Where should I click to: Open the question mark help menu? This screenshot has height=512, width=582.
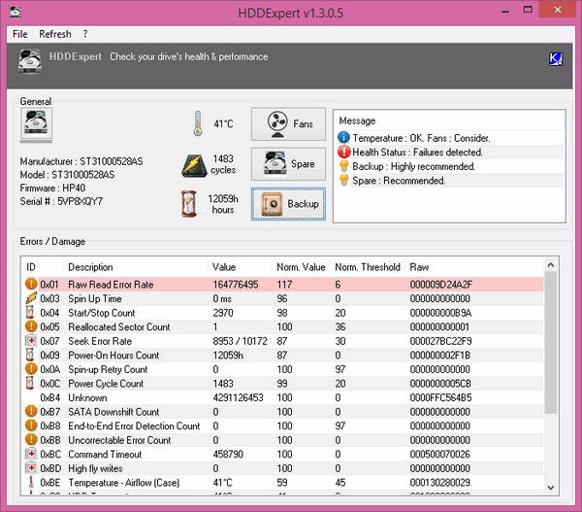coord(85,34)
